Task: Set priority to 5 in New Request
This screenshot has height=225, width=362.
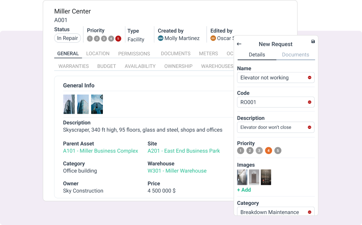Action: tap(278, 150)
